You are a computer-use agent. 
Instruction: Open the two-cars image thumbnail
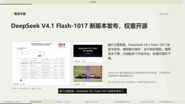coord(88,74)
